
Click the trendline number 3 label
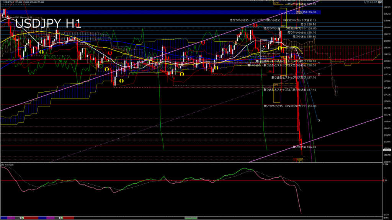tap(319, 120)
